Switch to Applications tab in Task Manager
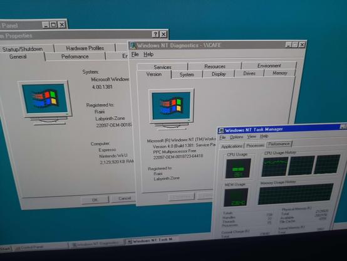 coord(232,146)
